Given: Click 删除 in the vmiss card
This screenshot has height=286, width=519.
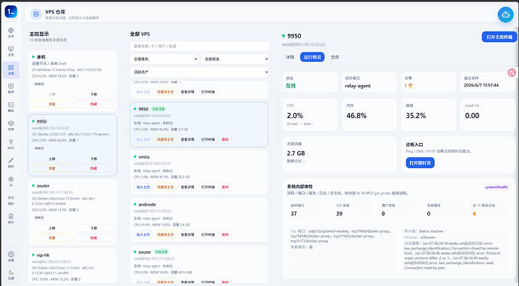Looking at the screenshot, I should tap(225, 187).
